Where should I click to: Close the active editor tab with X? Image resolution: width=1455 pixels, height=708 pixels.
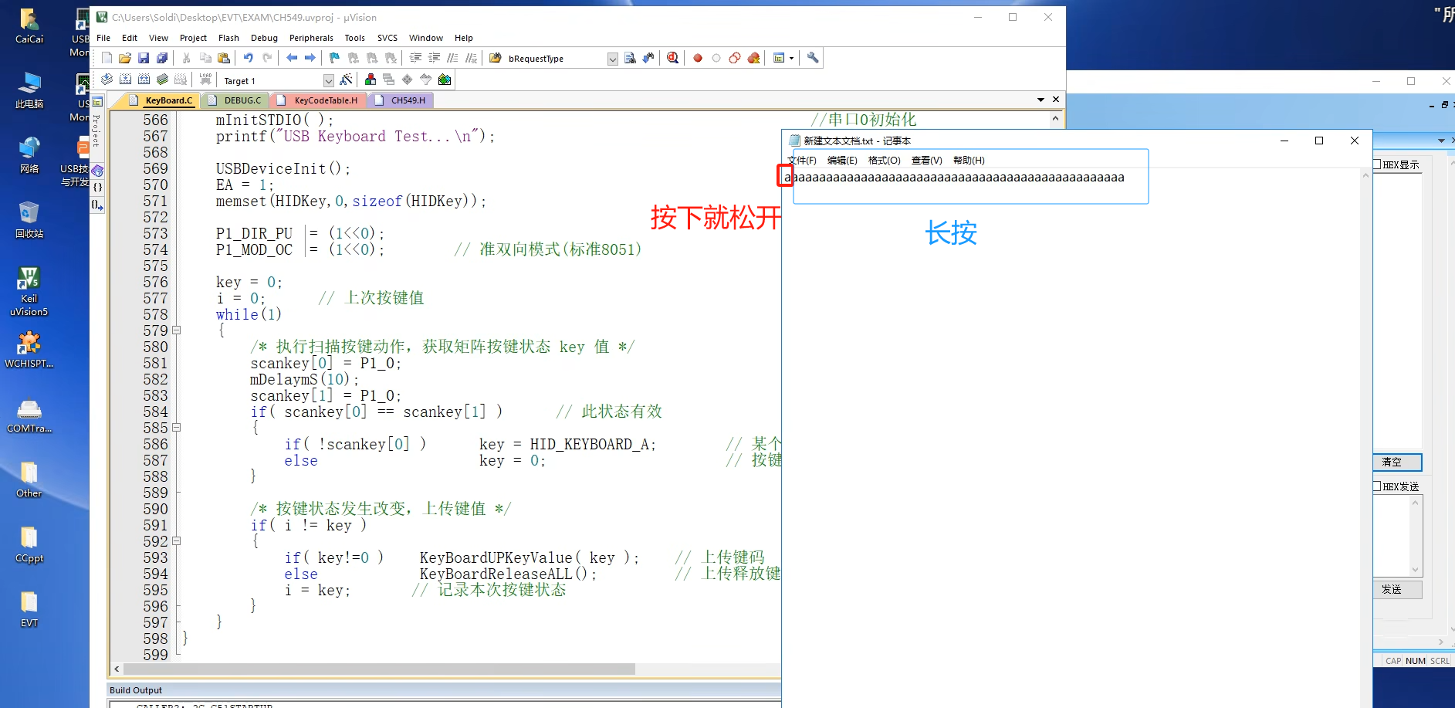tap(1056, 100)
